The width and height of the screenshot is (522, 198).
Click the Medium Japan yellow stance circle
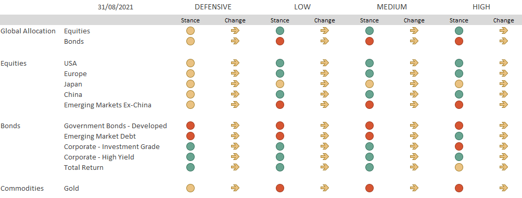[x=369, y=84]
